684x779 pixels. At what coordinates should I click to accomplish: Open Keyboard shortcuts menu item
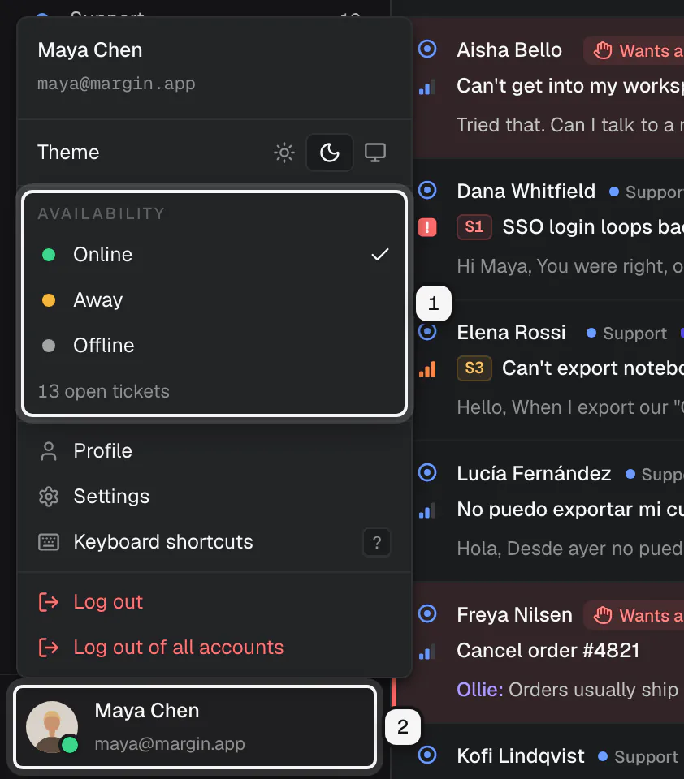[214, 541]
